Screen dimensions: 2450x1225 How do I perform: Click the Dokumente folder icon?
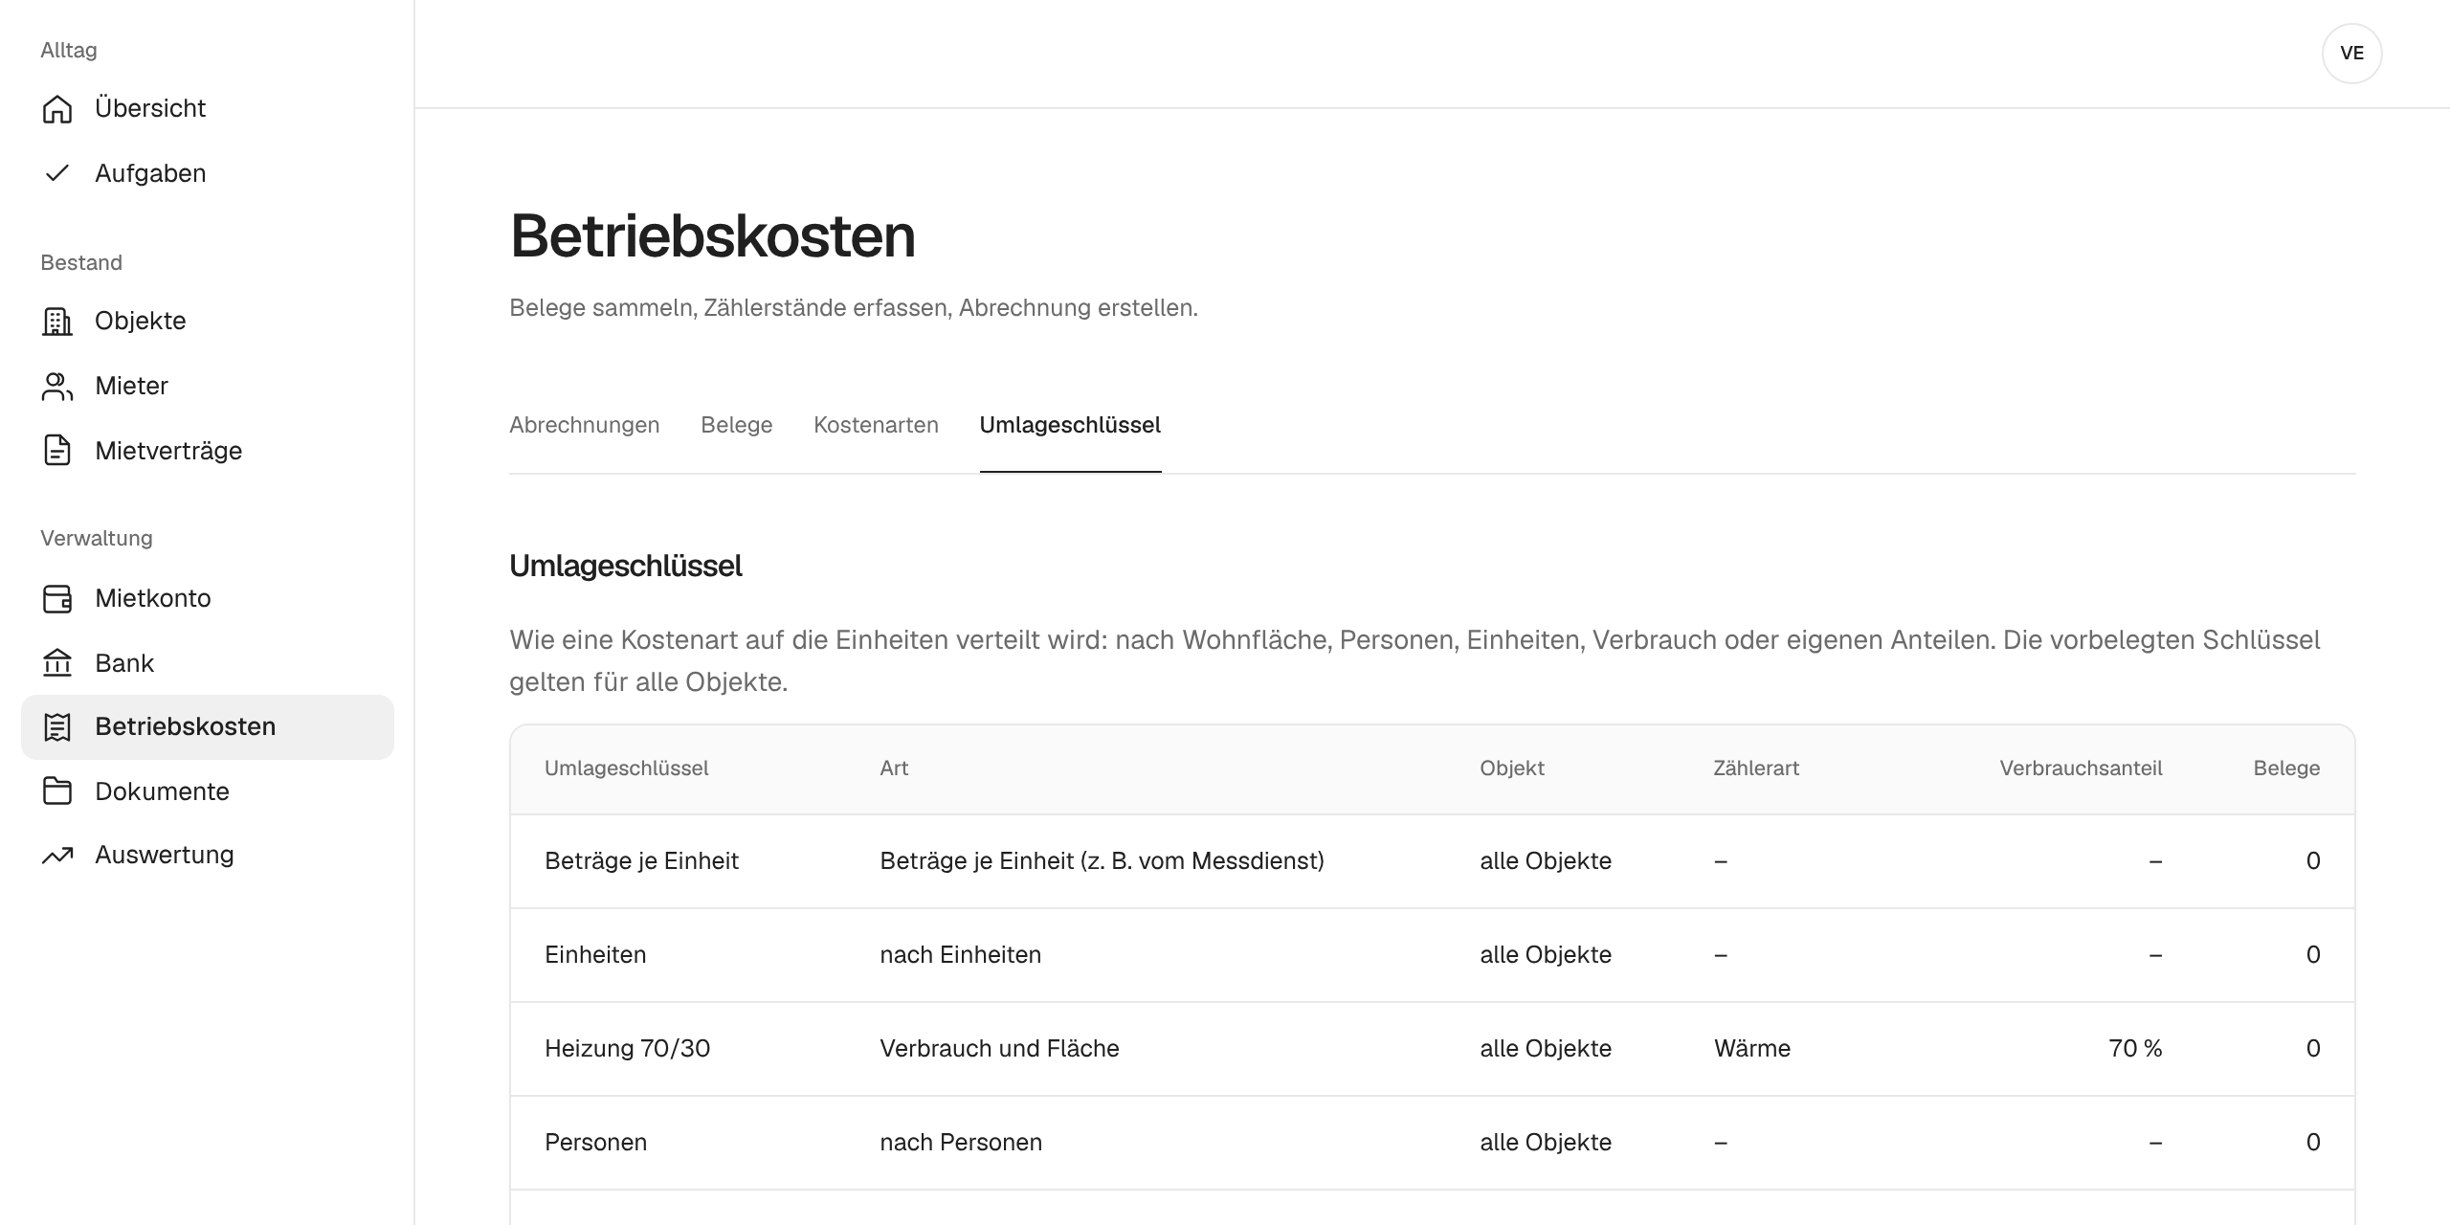pos(57,791)
